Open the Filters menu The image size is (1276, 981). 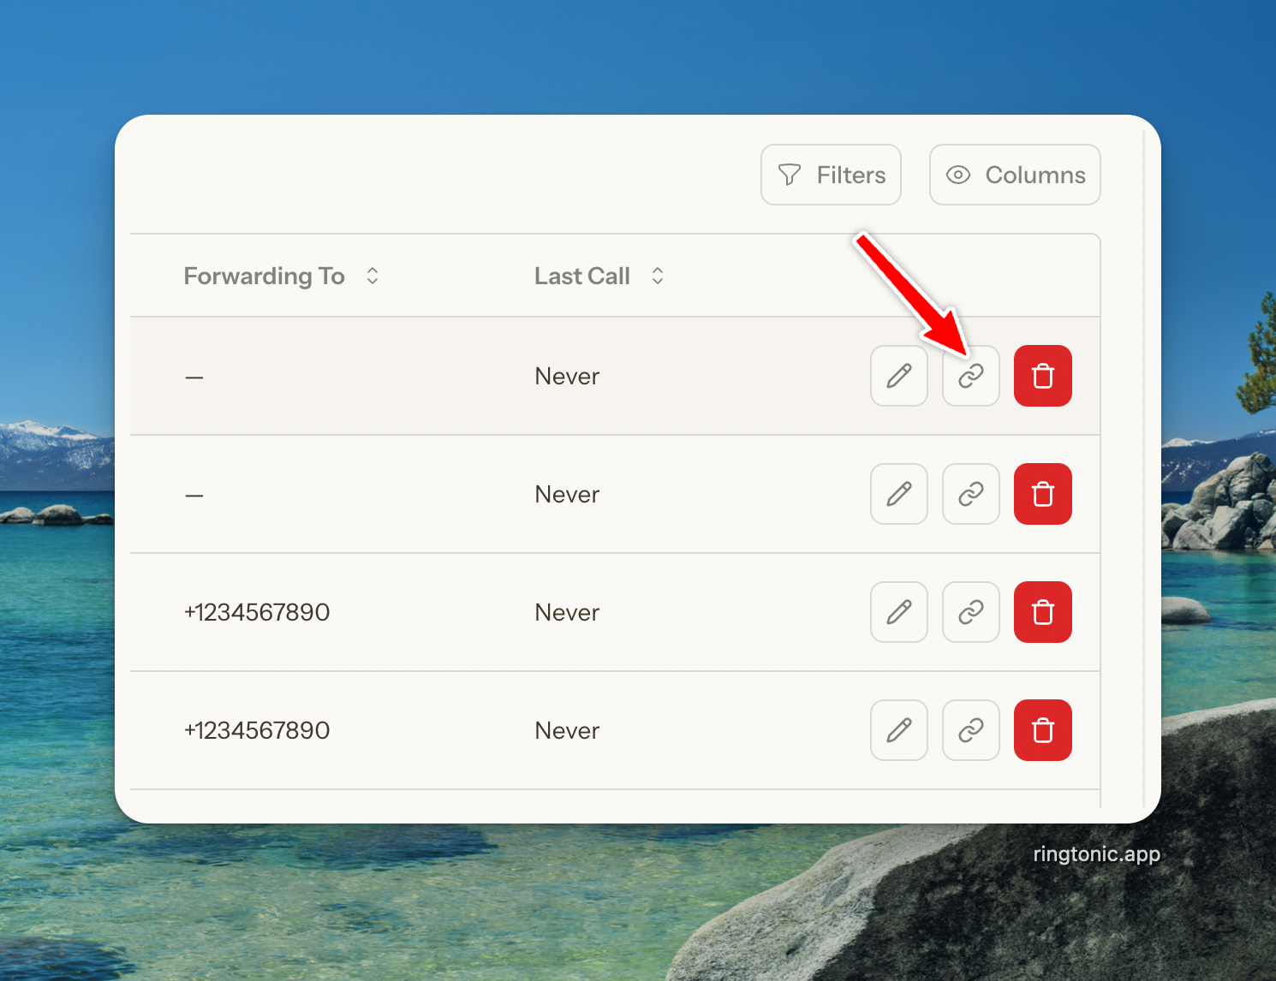click(x=831, y=175)
